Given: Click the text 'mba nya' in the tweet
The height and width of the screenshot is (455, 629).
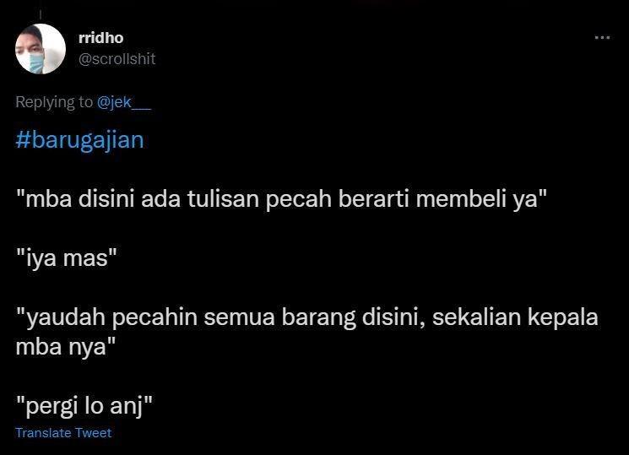Looking at the screenshot, I should [65, 346].
